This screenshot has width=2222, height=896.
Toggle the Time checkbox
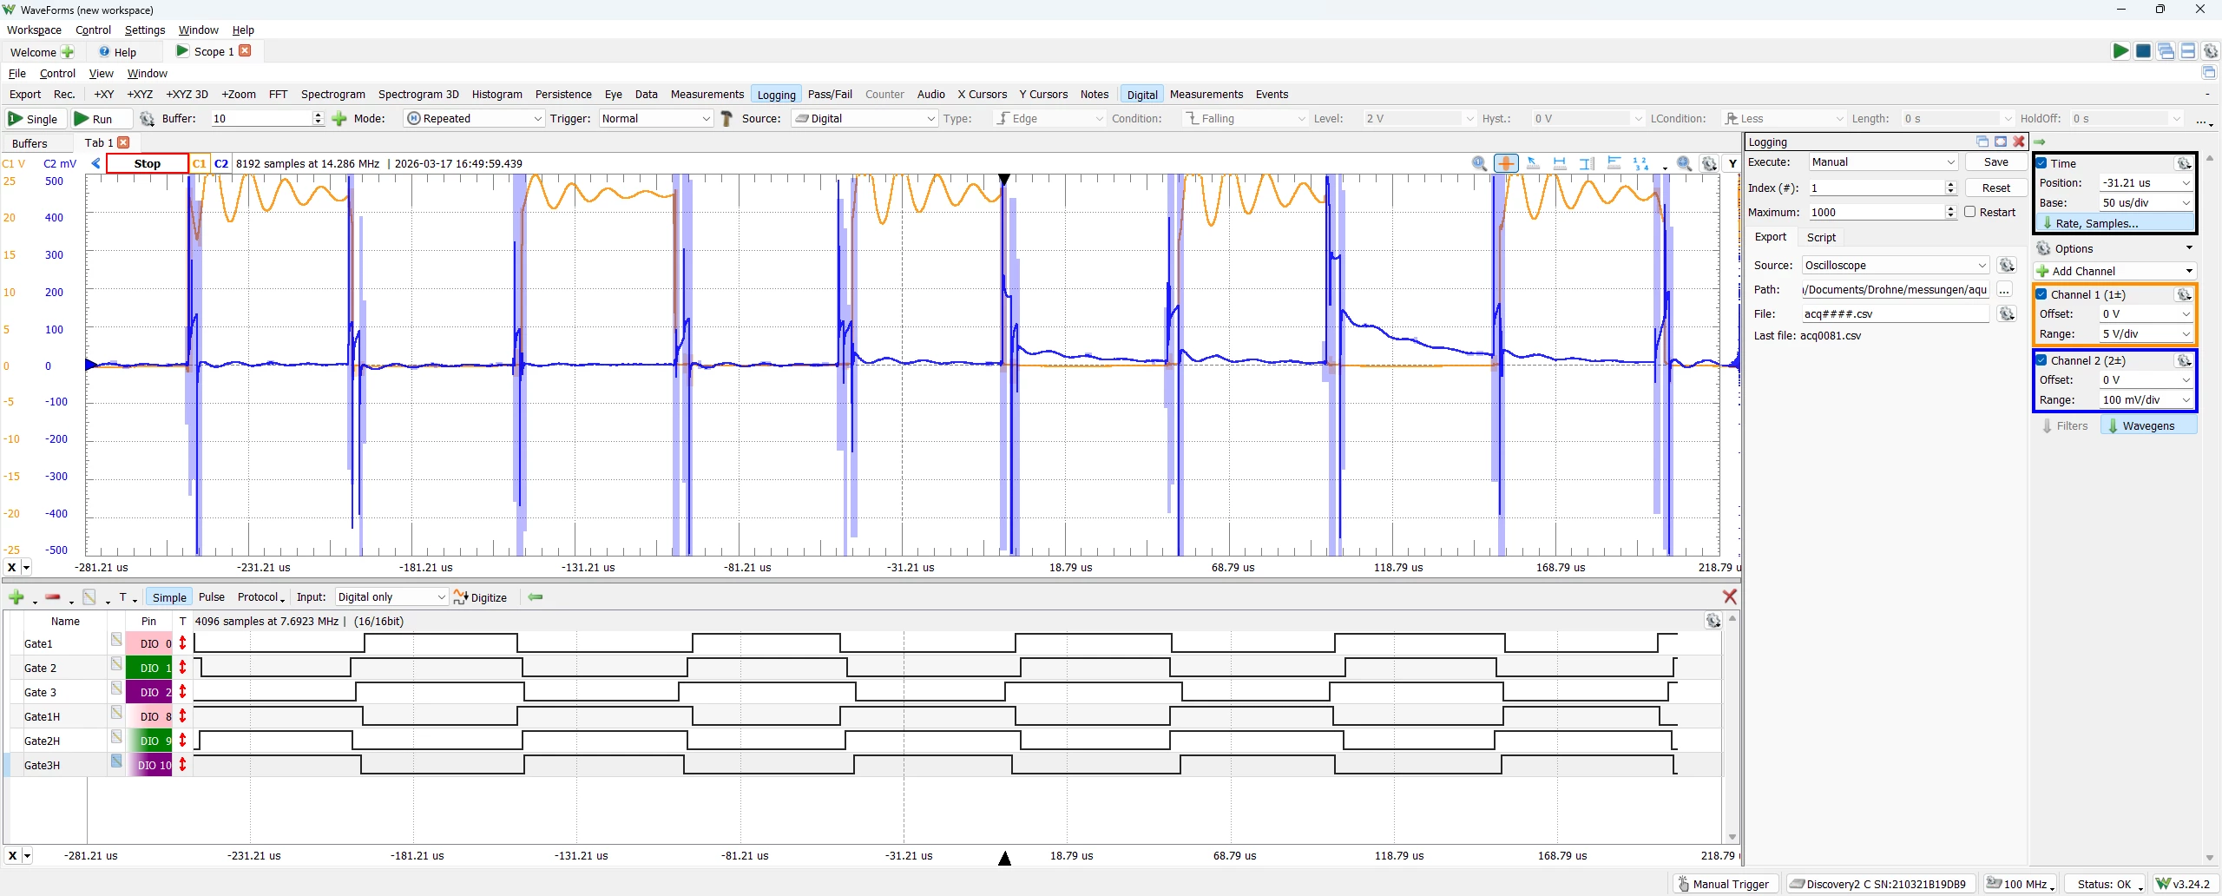2042,163
